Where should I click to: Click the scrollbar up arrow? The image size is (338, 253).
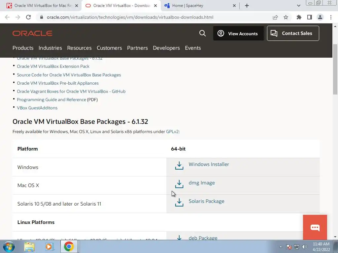(x=335, y=26)
